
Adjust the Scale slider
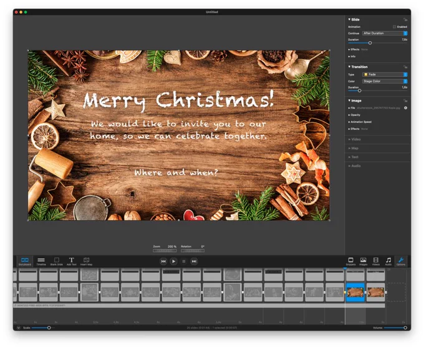49,327
